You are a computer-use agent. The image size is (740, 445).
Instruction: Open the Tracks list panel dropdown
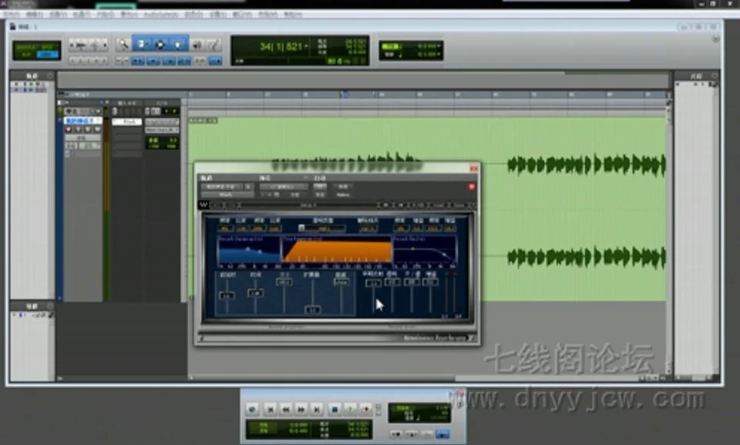[x=50, y=76]
